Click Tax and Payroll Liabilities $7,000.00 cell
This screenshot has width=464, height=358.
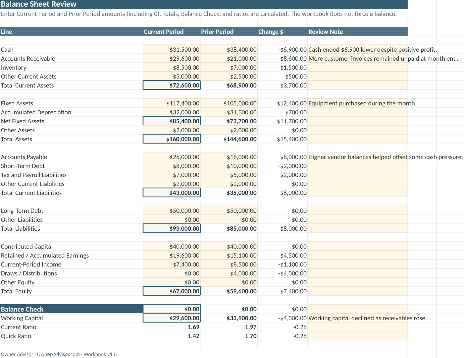(172, 175)
